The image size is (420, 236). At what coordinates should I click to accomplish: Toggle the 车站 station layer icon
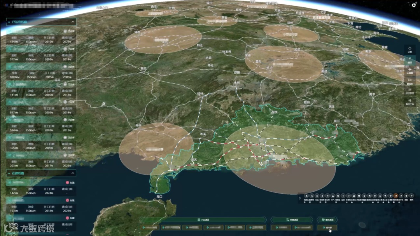click(x=317, y=196)
